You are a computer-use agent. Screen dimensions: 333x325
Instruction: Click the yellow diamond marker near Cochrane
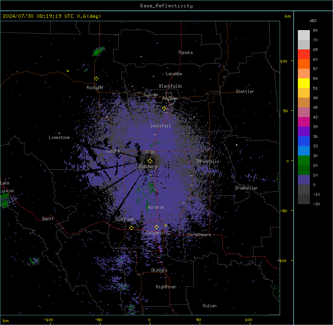point(131,228)
